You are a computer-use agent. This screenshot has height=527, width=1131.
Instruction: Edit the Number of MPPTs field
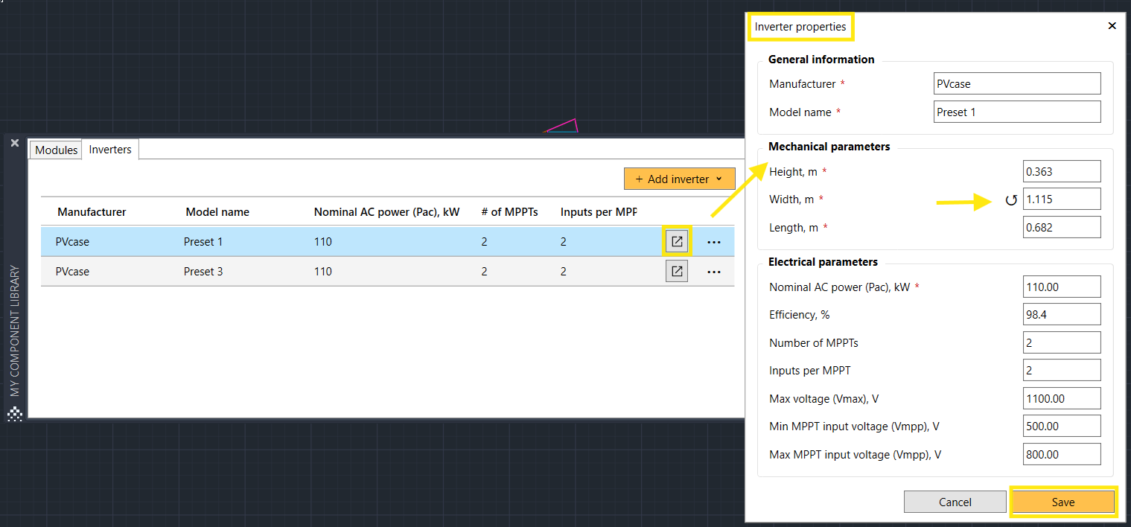point(1062,342)
